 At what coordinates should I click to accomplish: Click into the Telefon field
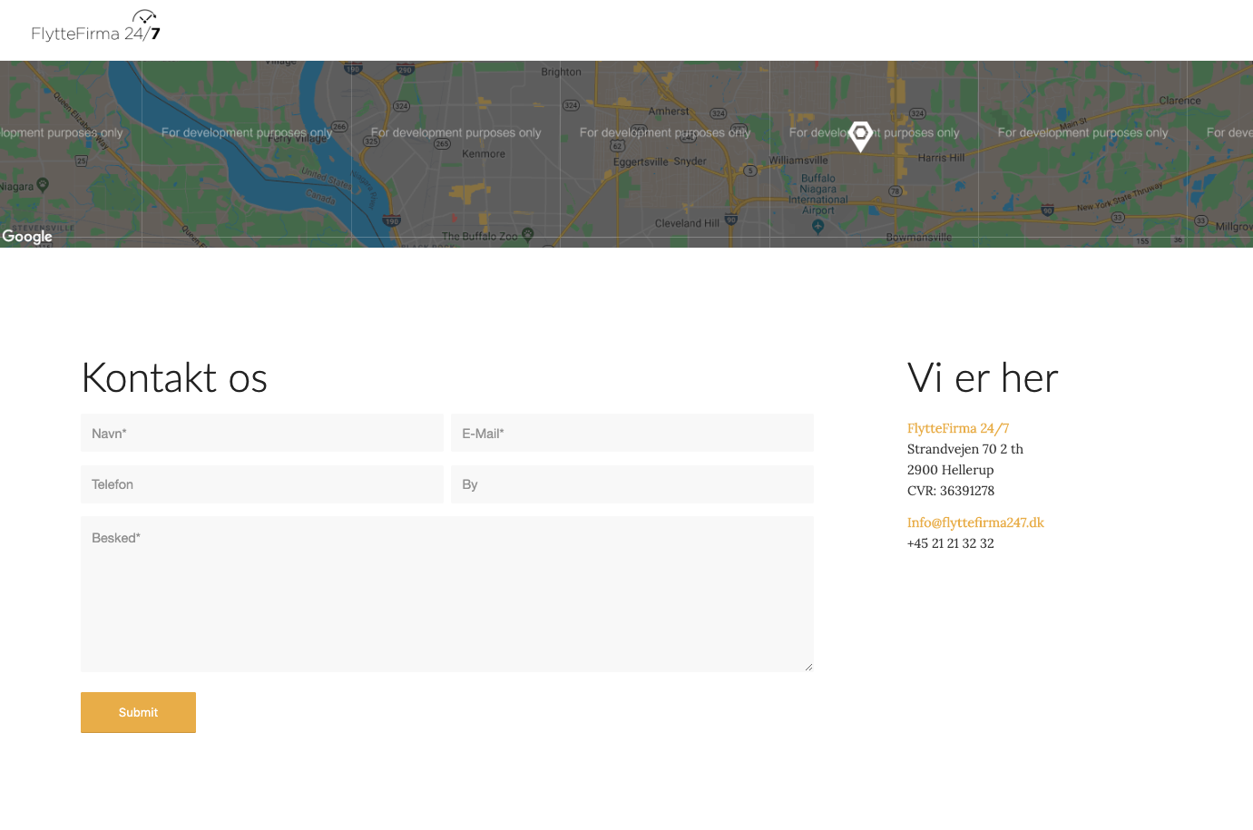tap(262, 484)
